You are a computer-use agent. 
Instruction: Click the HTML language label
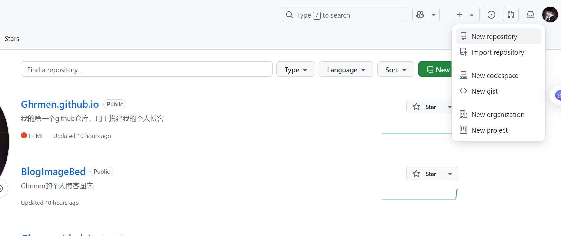tap(36, 136)
